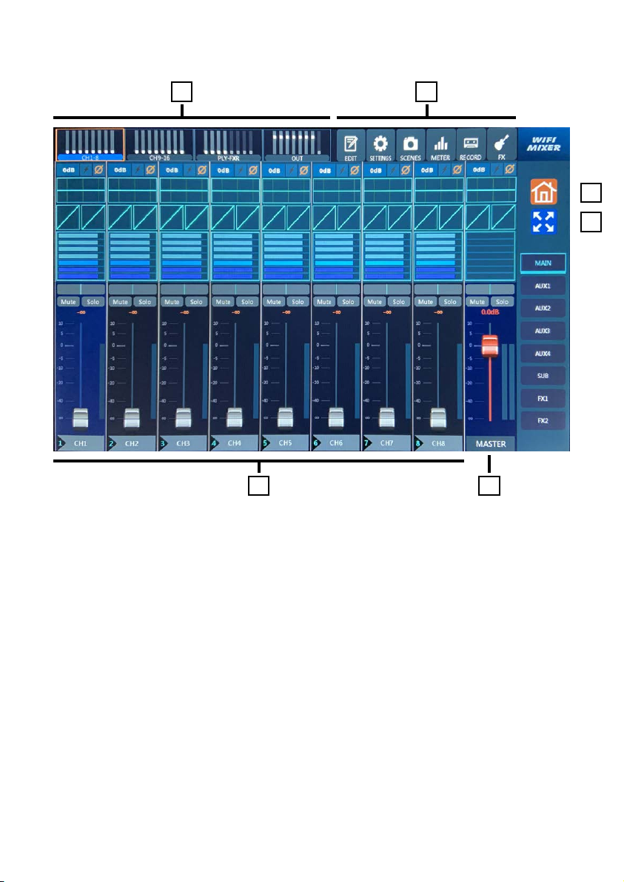Select the AUX1 bus

coord(543,286)
